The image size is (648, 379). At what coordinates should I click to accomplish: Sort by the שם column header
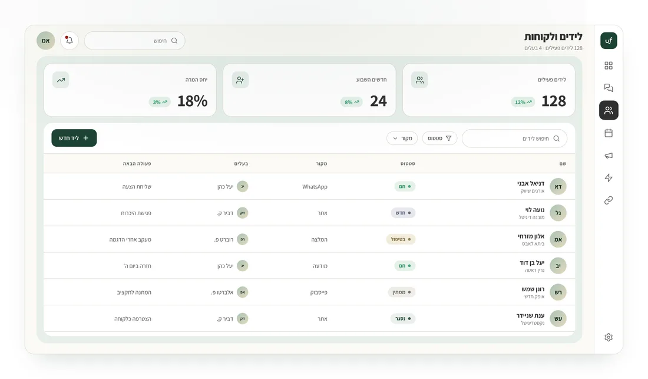[x=563, y=164]
